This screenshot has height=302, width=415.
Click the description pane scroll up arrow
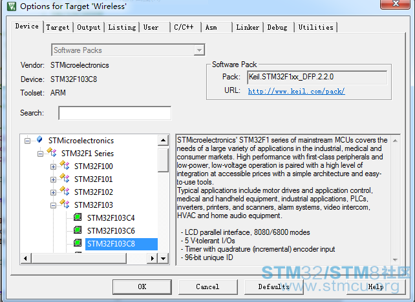click(395, 141)
